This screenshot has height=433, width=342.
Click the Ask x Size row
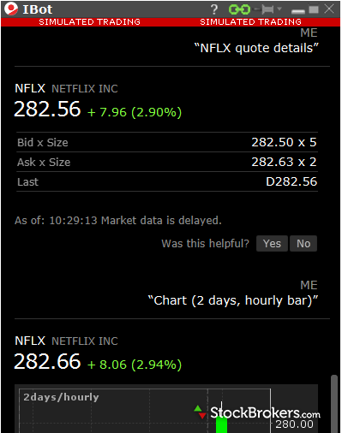[167, 162]
